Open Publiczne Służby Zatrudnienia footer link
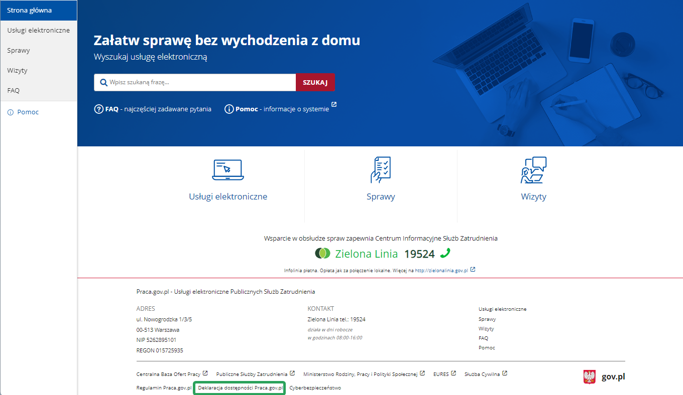This screenshot has height=395, width=683. coord(252,374)
